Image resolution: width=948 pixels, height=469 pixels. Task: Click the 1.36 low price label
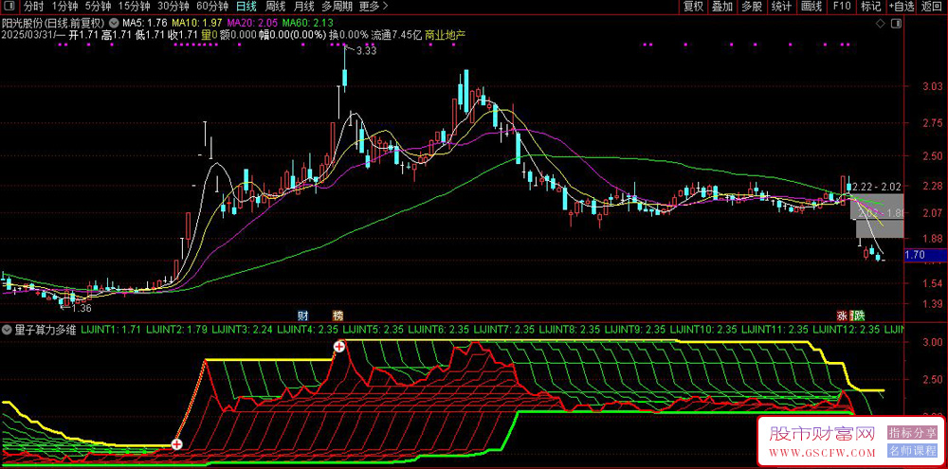[81, 308]
